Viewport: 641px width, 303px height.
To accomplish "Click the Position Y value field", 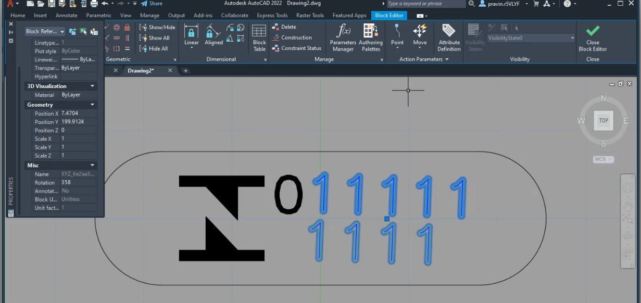I will 79,121.
